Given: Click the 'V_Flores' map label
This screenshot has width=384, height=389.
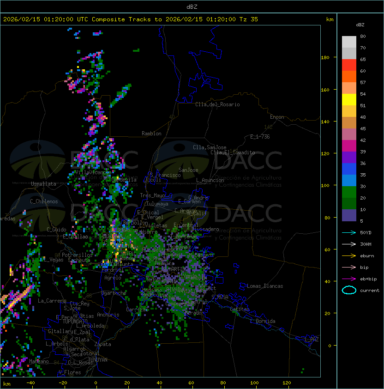Looking at the screenshot, I should pyautogui.click(x=70, y=372).
